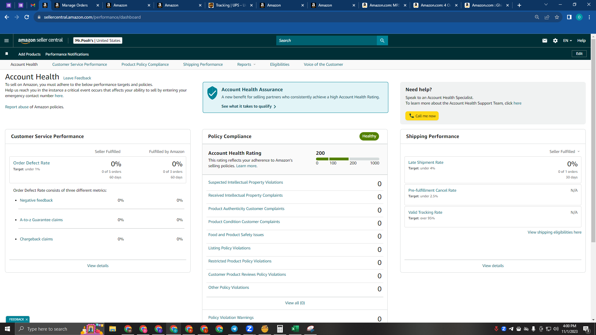
Task: Open the Voice of the Customer tab
Action: click(323, 65)
